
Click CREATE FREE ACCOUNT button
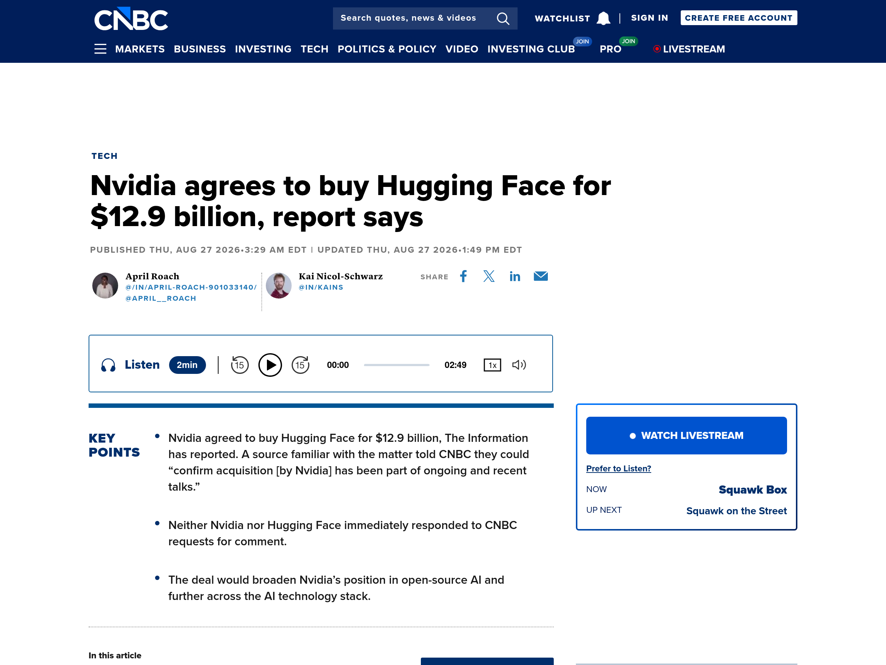coord(739,18)
